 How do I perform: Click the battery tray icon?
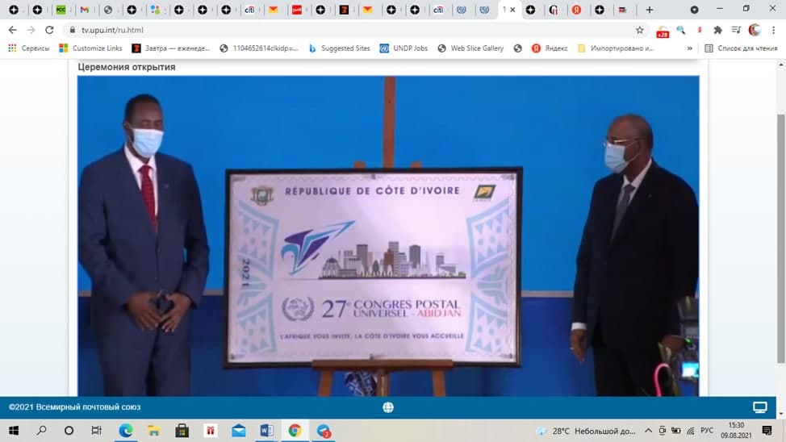(676, 431)
